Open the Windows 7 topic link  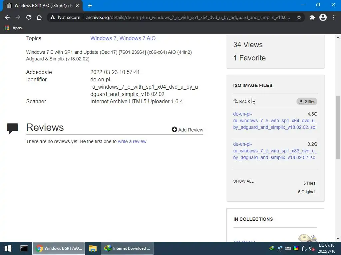[104, 39]
